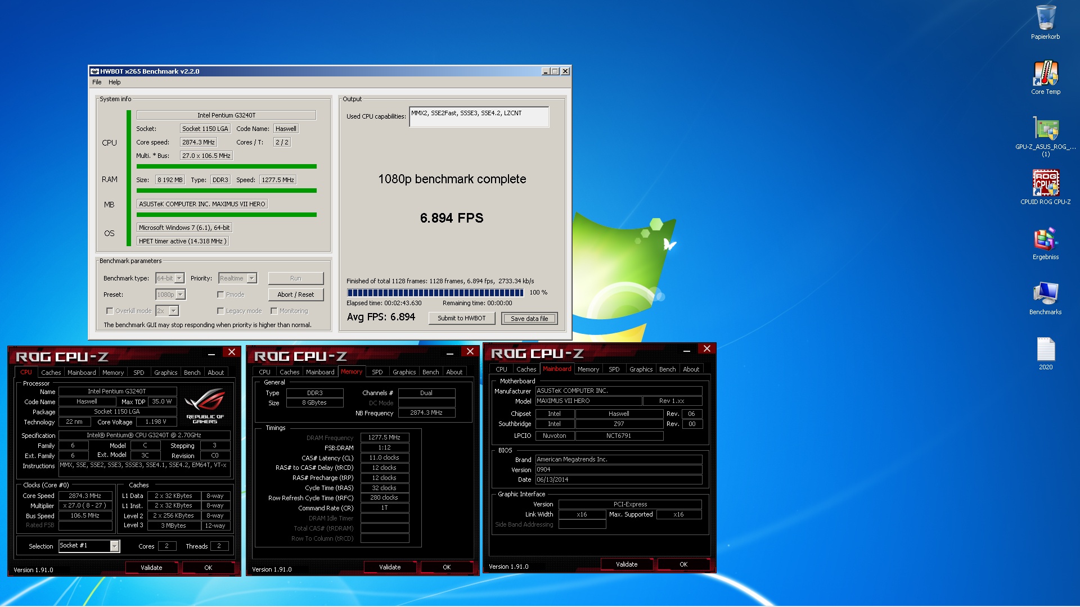
Task: Open the Help menu in HWBOT
Action: tap(115, 82)
